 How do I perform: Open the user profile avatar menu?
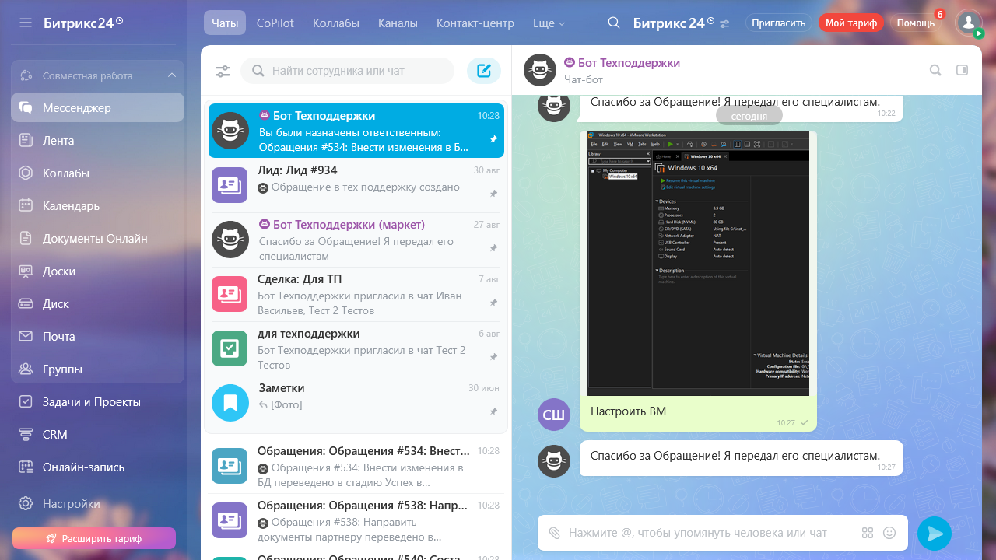[968, 23]
